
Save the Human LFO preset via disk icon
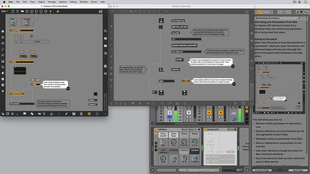pos(235,130)
